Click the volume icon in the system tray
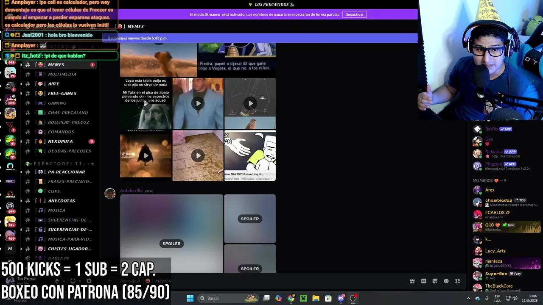This screenshot has width=543, height=305. tap(515, 298)
